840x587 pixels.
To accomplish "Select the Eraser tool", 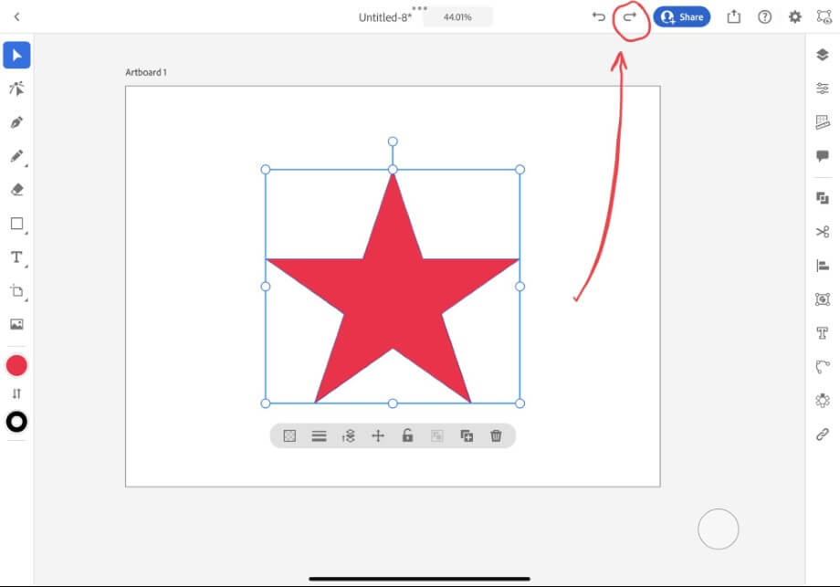I will pos(16,190).
